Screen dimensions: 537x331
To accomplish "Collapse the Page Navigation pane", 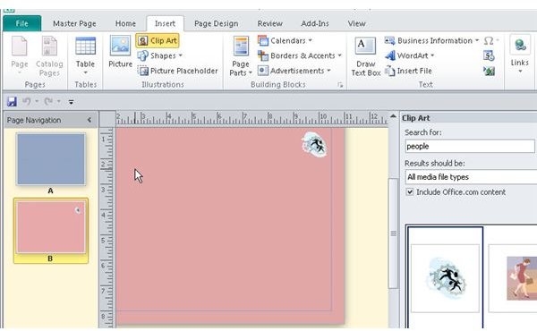I will pos(89,120).
